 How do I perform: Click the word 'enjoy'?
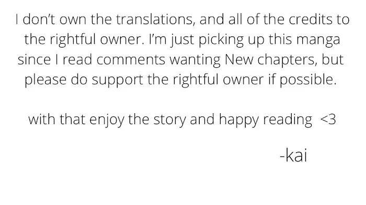[107, 120]
